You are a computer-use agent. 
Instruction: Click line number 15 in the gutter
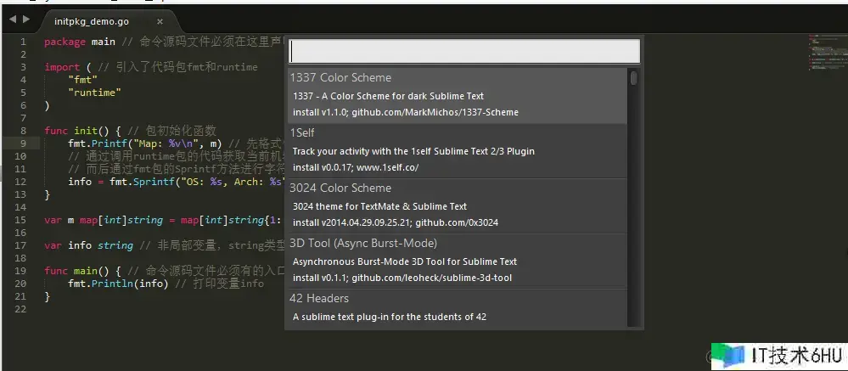(20, 220)
